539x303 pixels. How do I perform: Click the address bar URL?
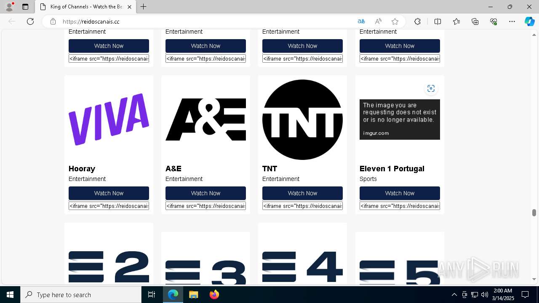91,21
